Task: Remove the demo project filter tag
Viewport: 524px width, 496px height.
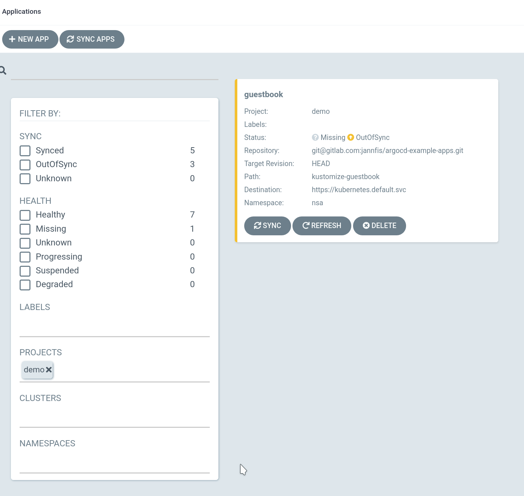Action: pyautogui.click(x=49, y=369)
